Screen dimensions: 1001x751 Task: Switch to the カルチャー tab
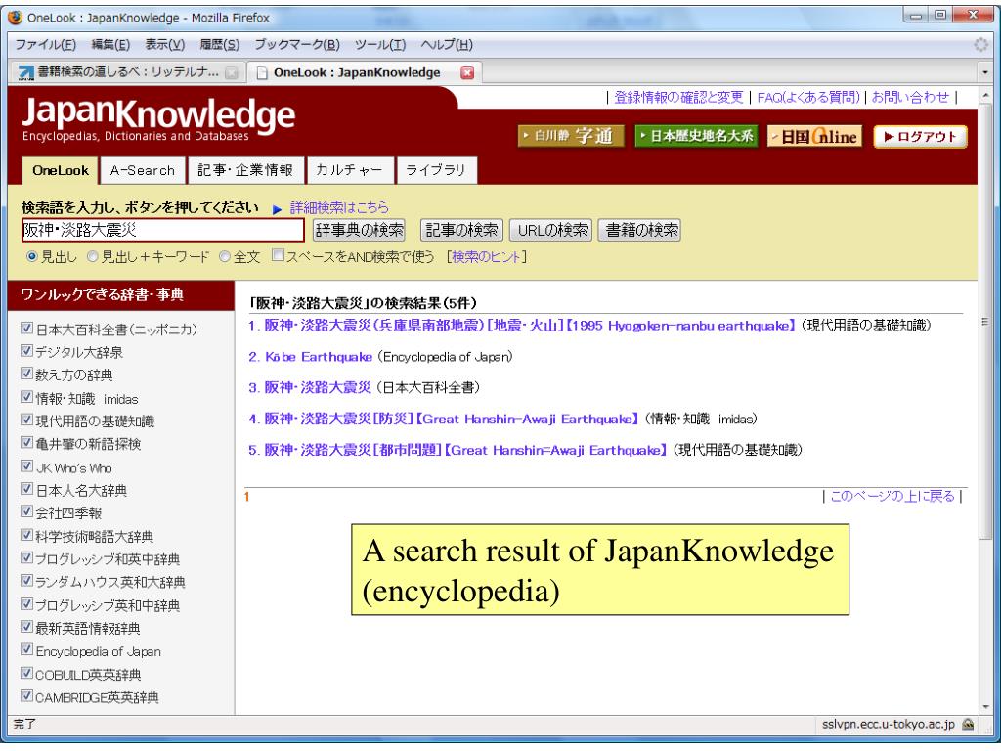[x=349, y=170]
